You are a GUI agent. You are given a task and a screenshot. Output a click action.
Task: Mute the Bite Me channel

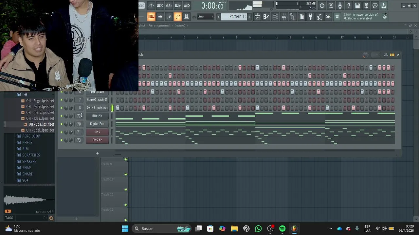tap(61, 116)
